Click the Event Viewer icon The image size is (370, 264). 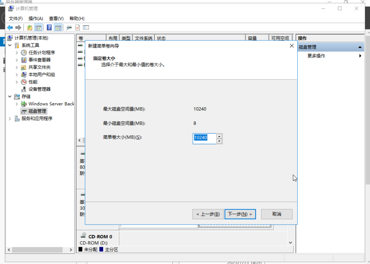click(x=24, y=60)
